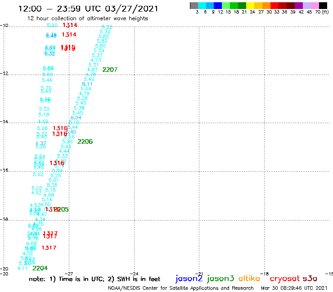Select the wave height value '5.29'
The image size is (333, 292).
[99, 50]
